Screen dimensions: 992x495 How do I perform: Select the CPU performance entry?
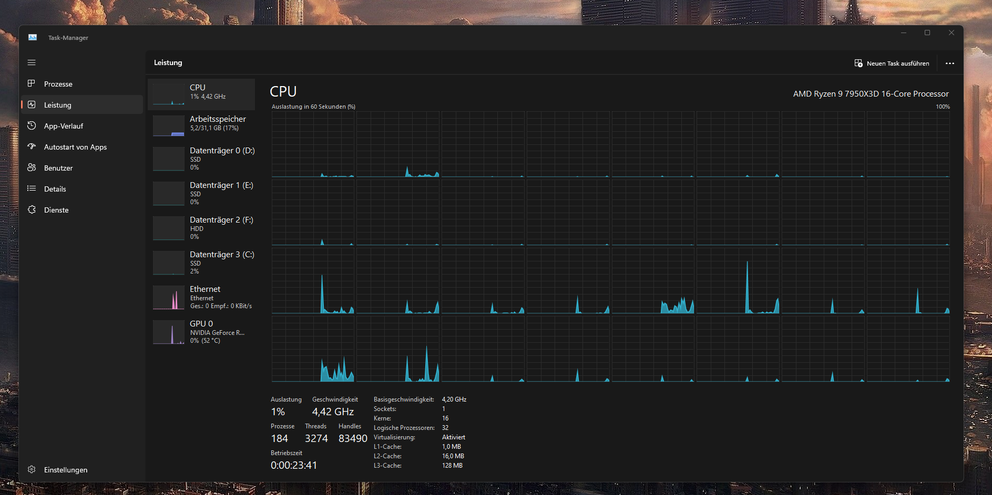(201, 94)
